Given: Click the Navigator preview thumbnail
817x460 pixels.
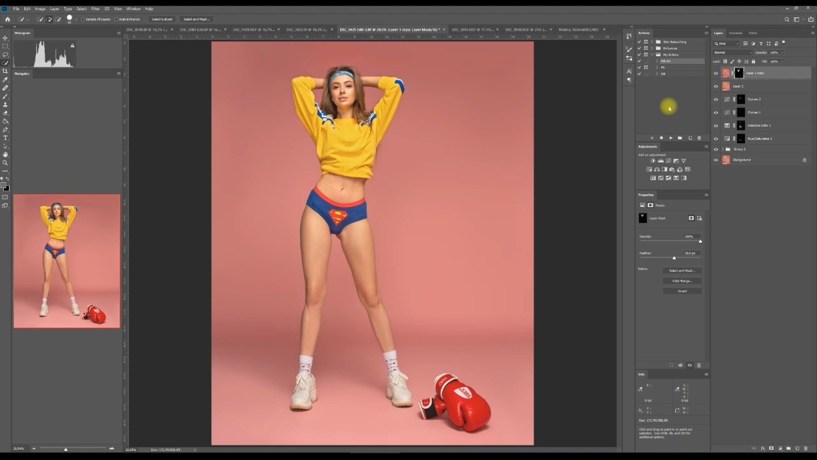Looking at the screenshot, I should pyautogui.click(x=67, y=261).
